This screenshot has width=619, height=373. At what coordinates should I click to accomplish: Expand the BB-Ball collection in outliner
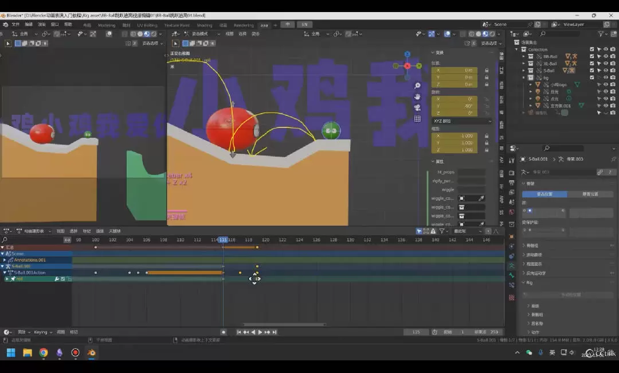[x=523, y=56]
